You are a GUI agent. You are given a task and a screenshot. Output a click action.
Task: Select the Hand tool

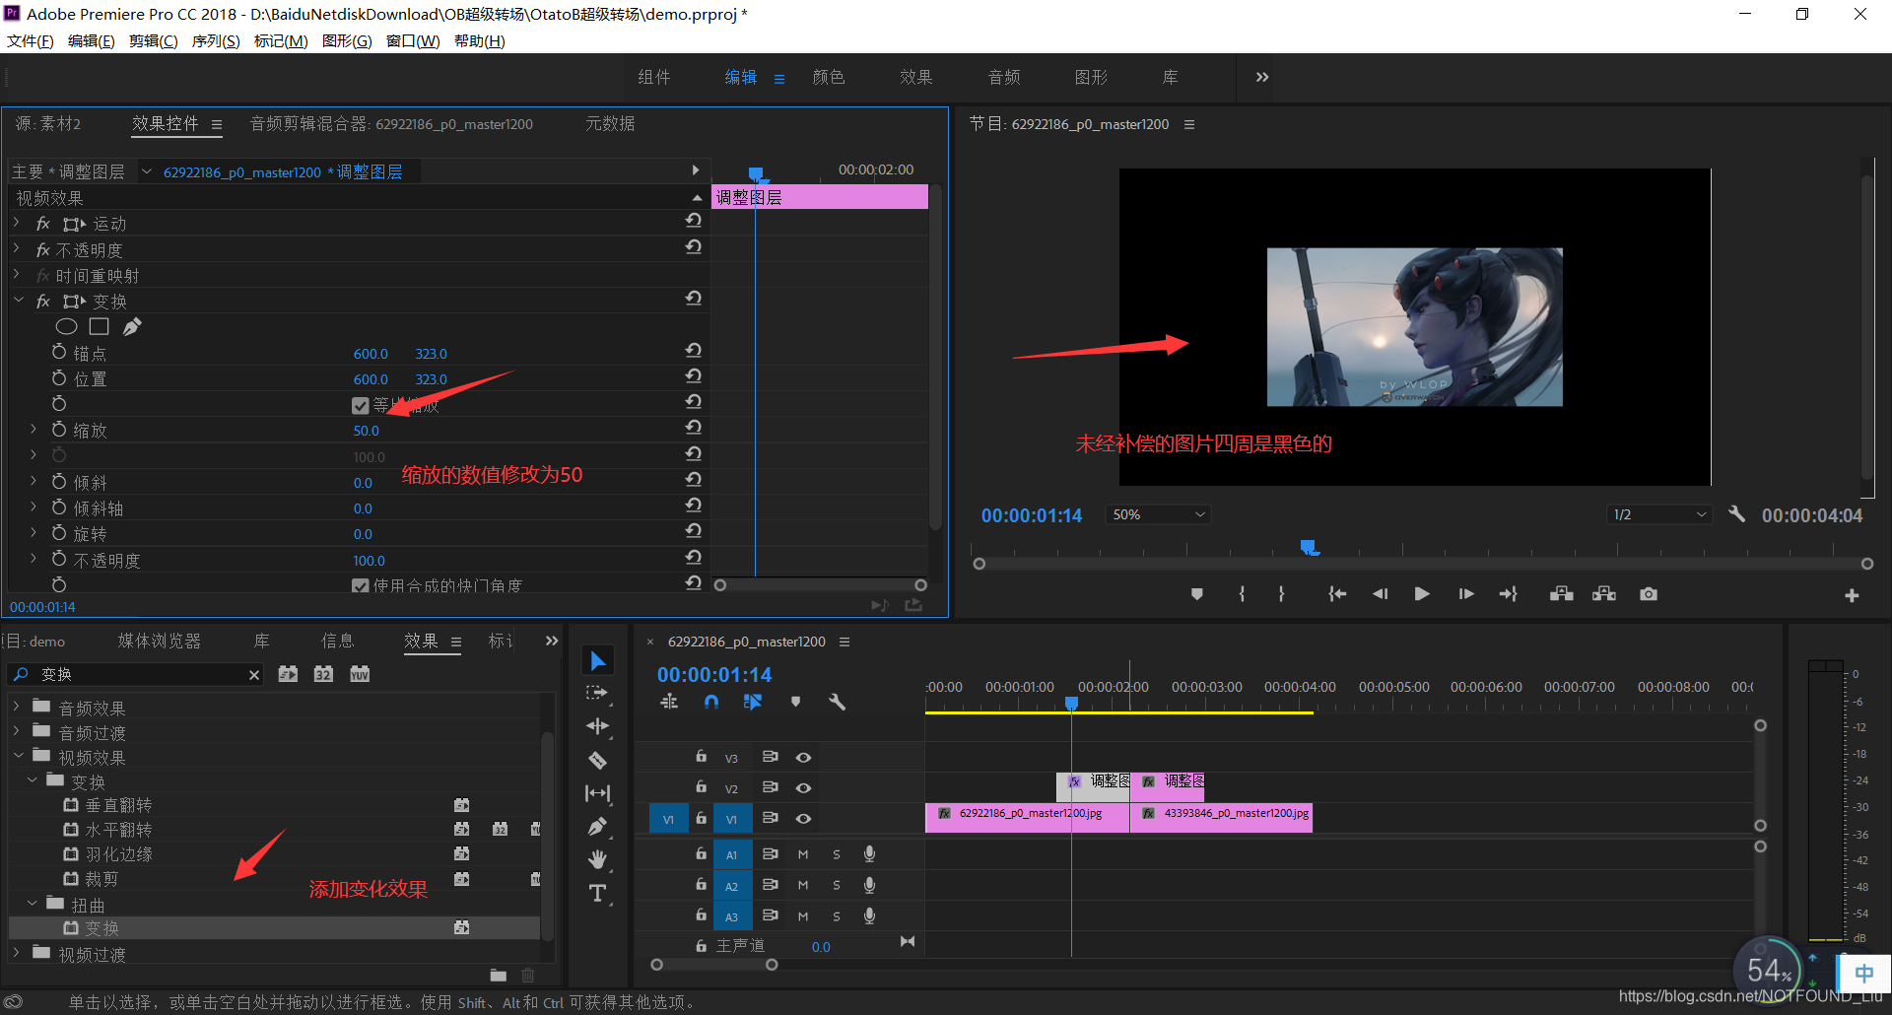[597, 860]
